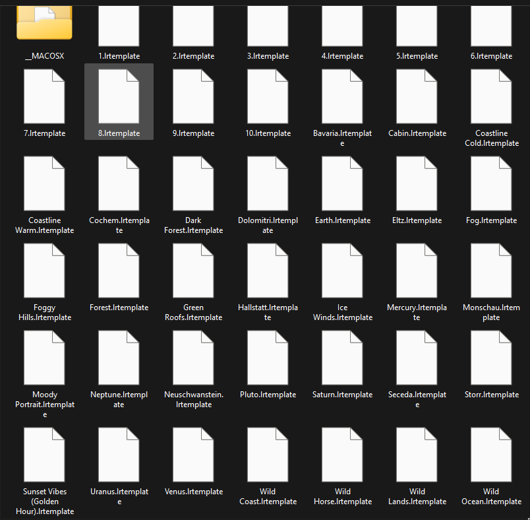Select the Ice Winds.lrtemplate file
Viewport: 530px width, 520px height.
tap(342, 271)
